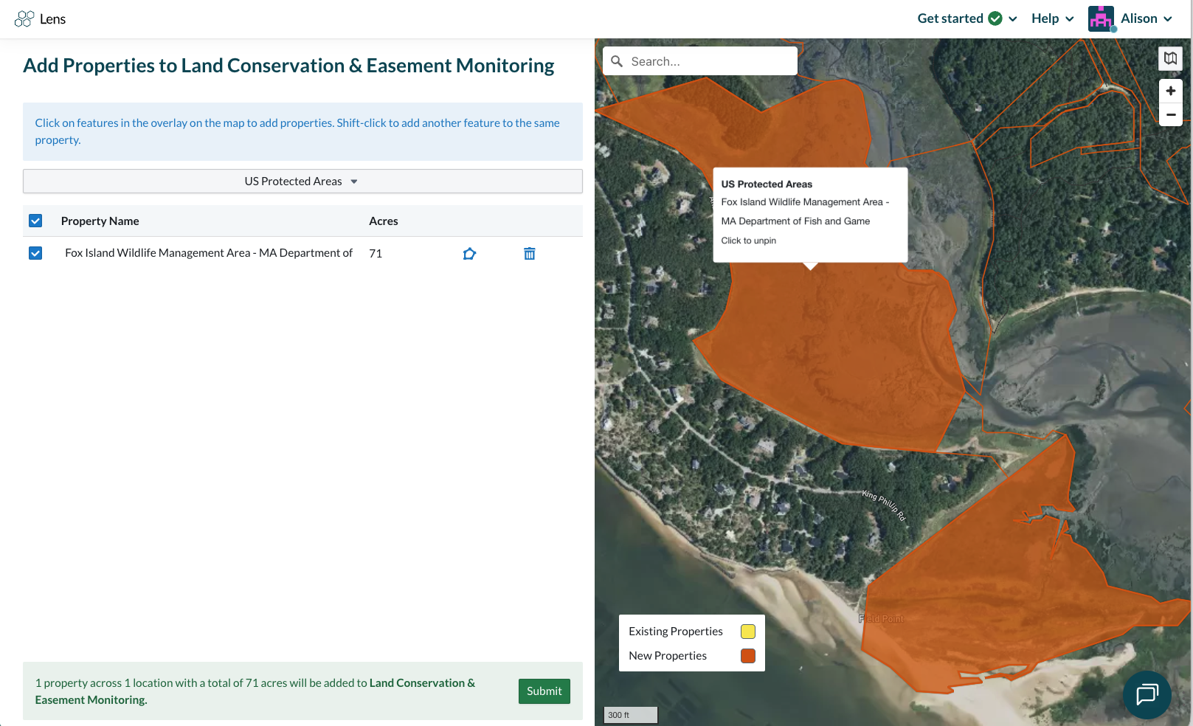1193x726 pixels.
Task: Click the 300 ft map scale bar
Action: (x=631, y=715)
